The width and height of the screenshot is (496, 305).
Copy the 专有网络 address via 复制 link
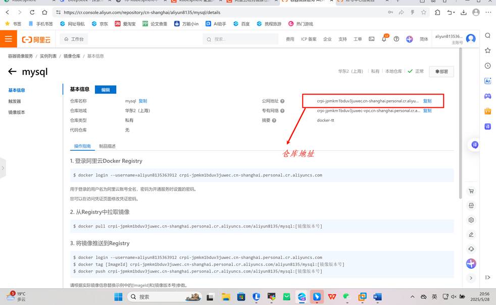[x=427, y=111]
